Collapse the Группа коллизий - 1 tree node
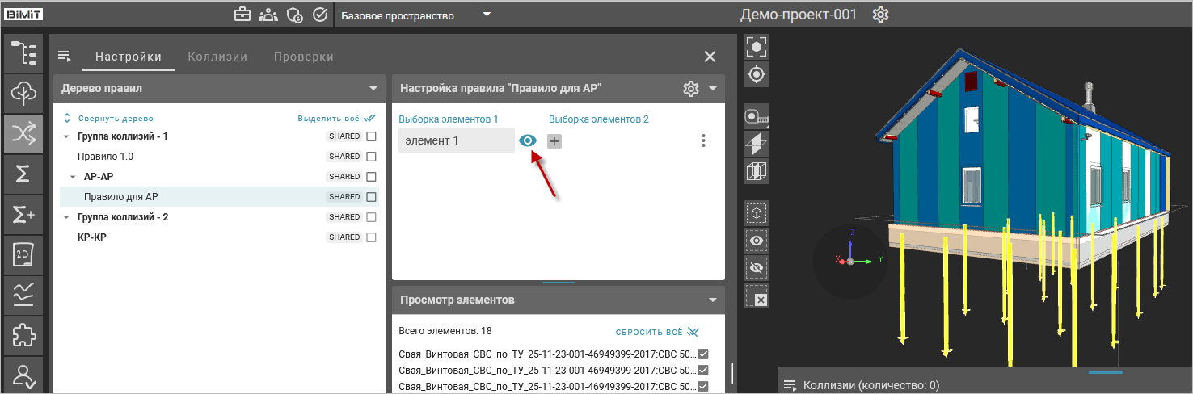Image resolution: width=1193 pixels, height=394 pixels. [66, 136]
